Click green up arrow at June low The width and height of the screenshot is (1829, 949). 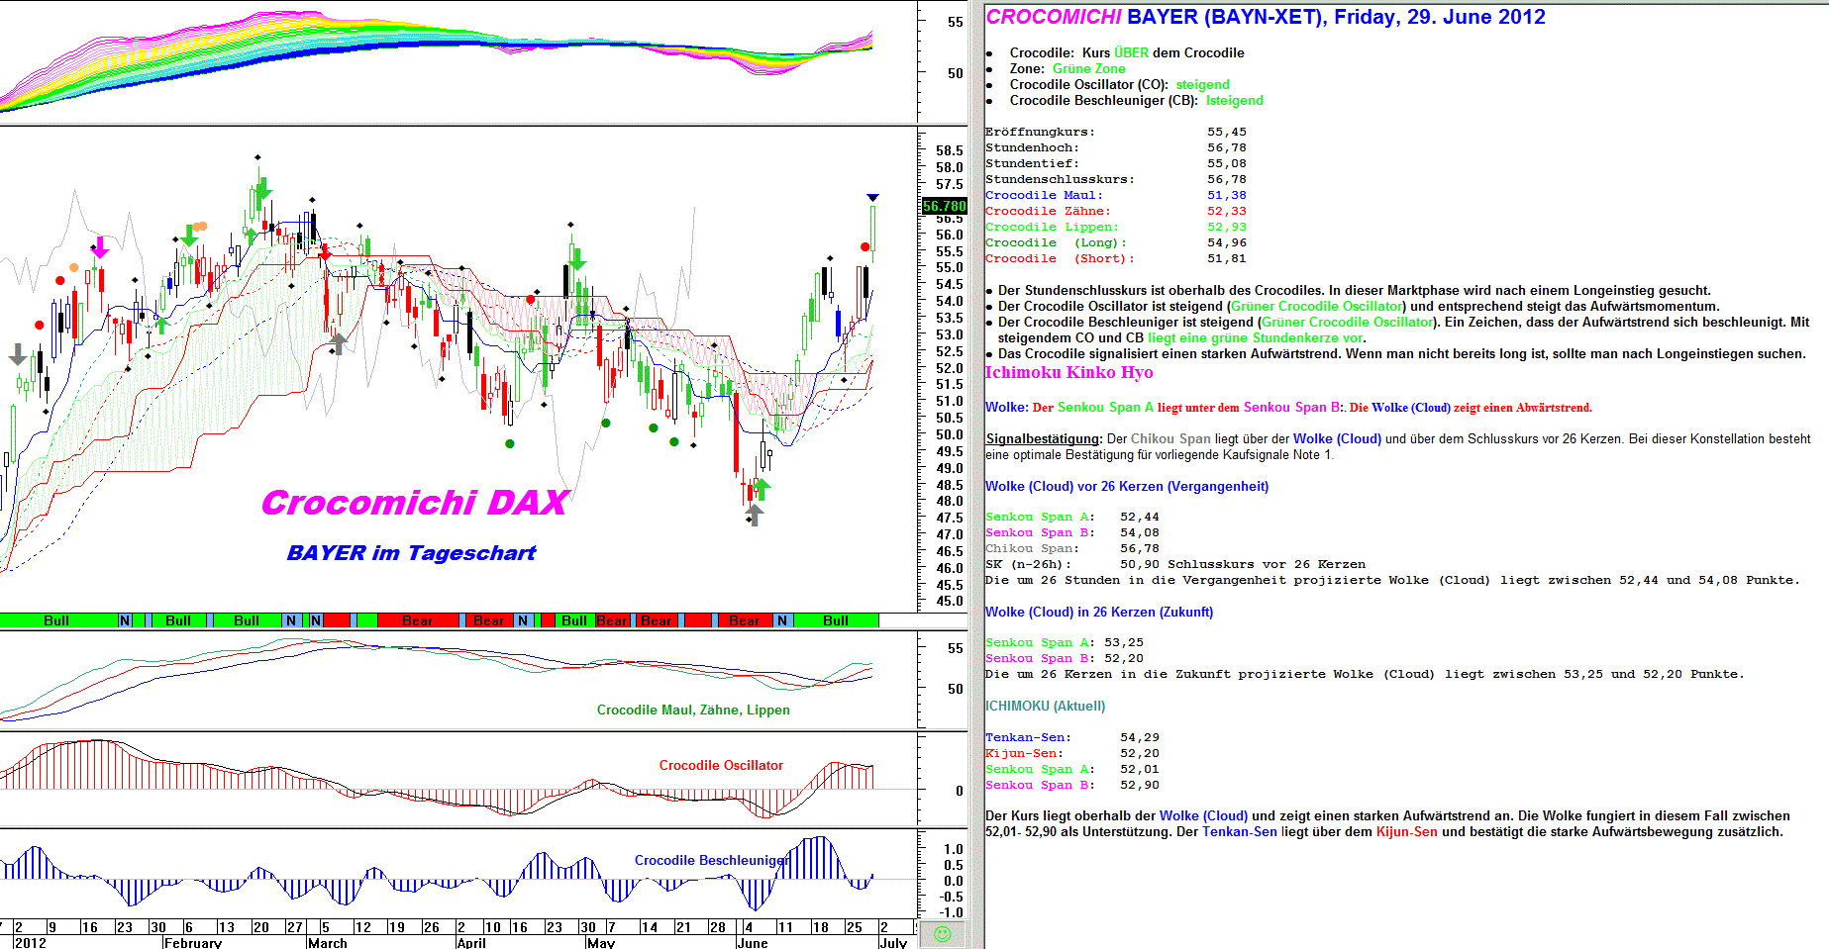point(762,488)
